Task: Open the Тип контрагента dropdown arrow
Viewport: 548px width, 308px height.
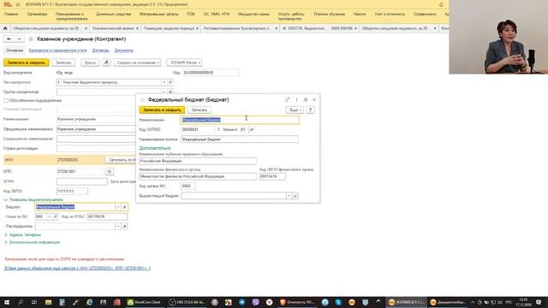Action: (x=164, y=82)
